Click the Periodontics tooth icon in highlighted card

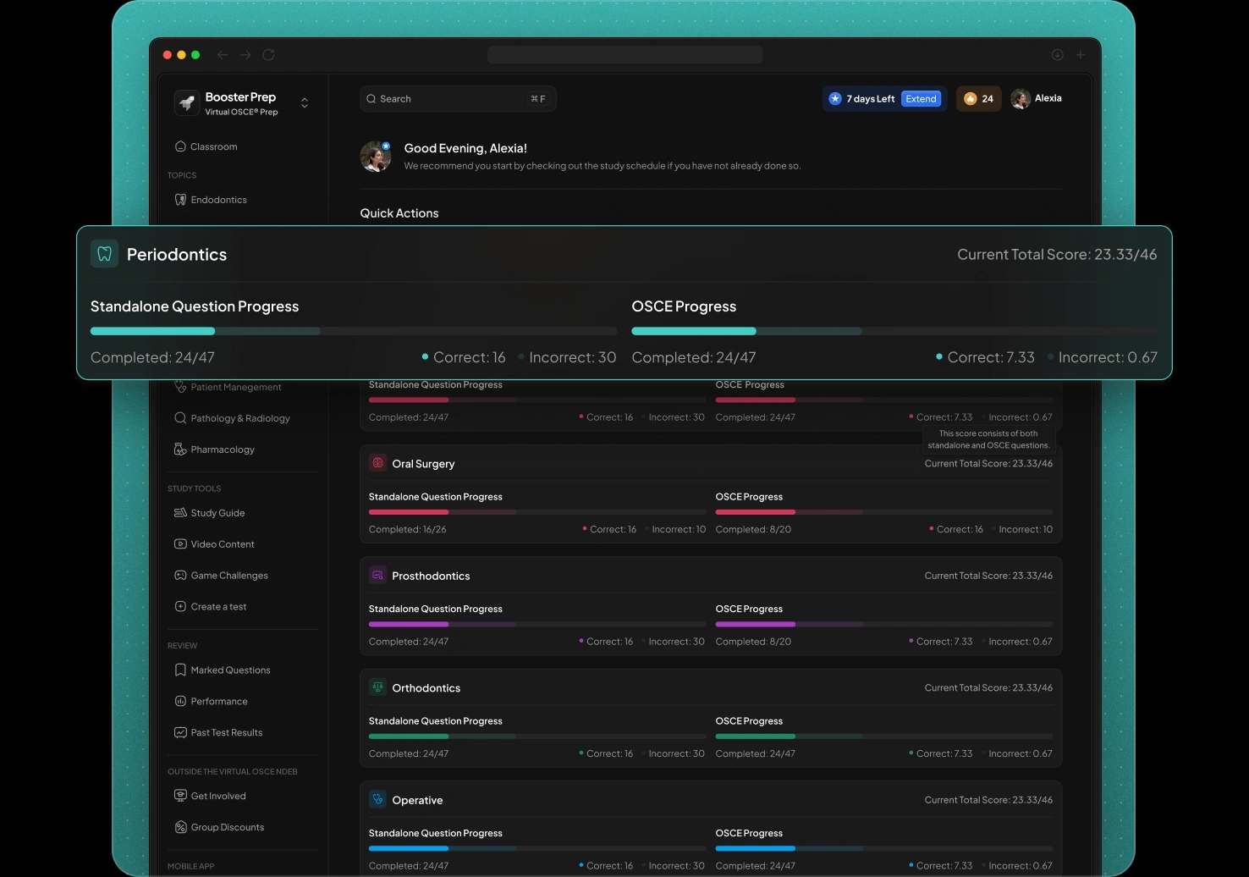point(105,254)
